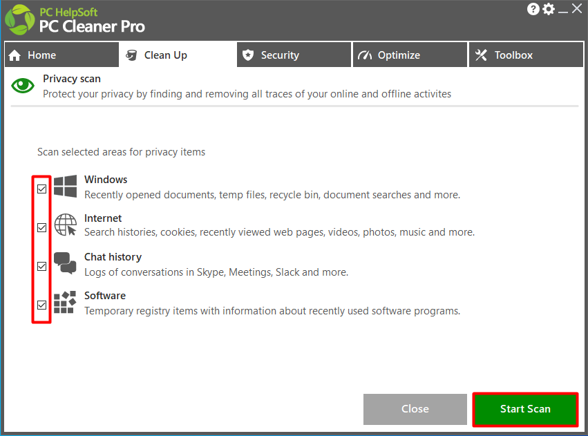
Task: Uncheck the Windows checkbox
Action: click(42, 189)
